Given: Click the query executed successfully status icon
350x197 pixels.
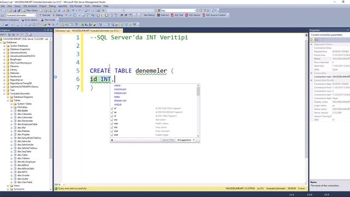Looking at the screenshot, I should click(56, 188).
